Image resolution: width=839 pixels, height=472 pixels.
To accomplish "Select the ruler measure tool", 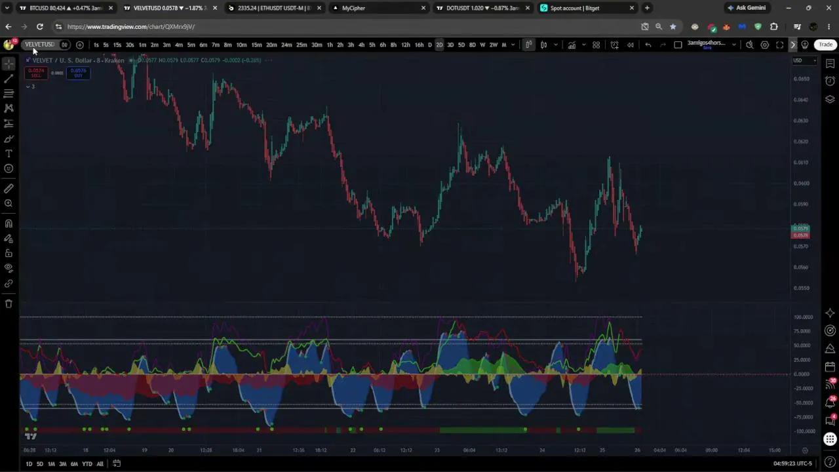I will [9, 188].
